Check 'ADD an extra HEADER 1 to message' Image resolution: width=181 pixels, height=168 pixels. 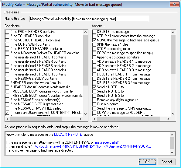(x=94, y=61)
